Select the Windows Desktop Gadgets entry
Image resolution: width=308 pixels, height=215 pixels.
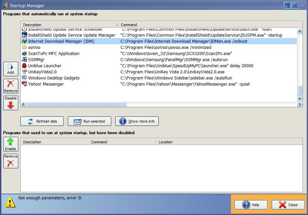point(159,78)
